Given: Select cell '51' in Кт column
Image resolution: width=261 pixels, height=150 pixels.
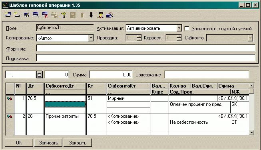Looking at the screenshot, I should click(x=96, y=104).
